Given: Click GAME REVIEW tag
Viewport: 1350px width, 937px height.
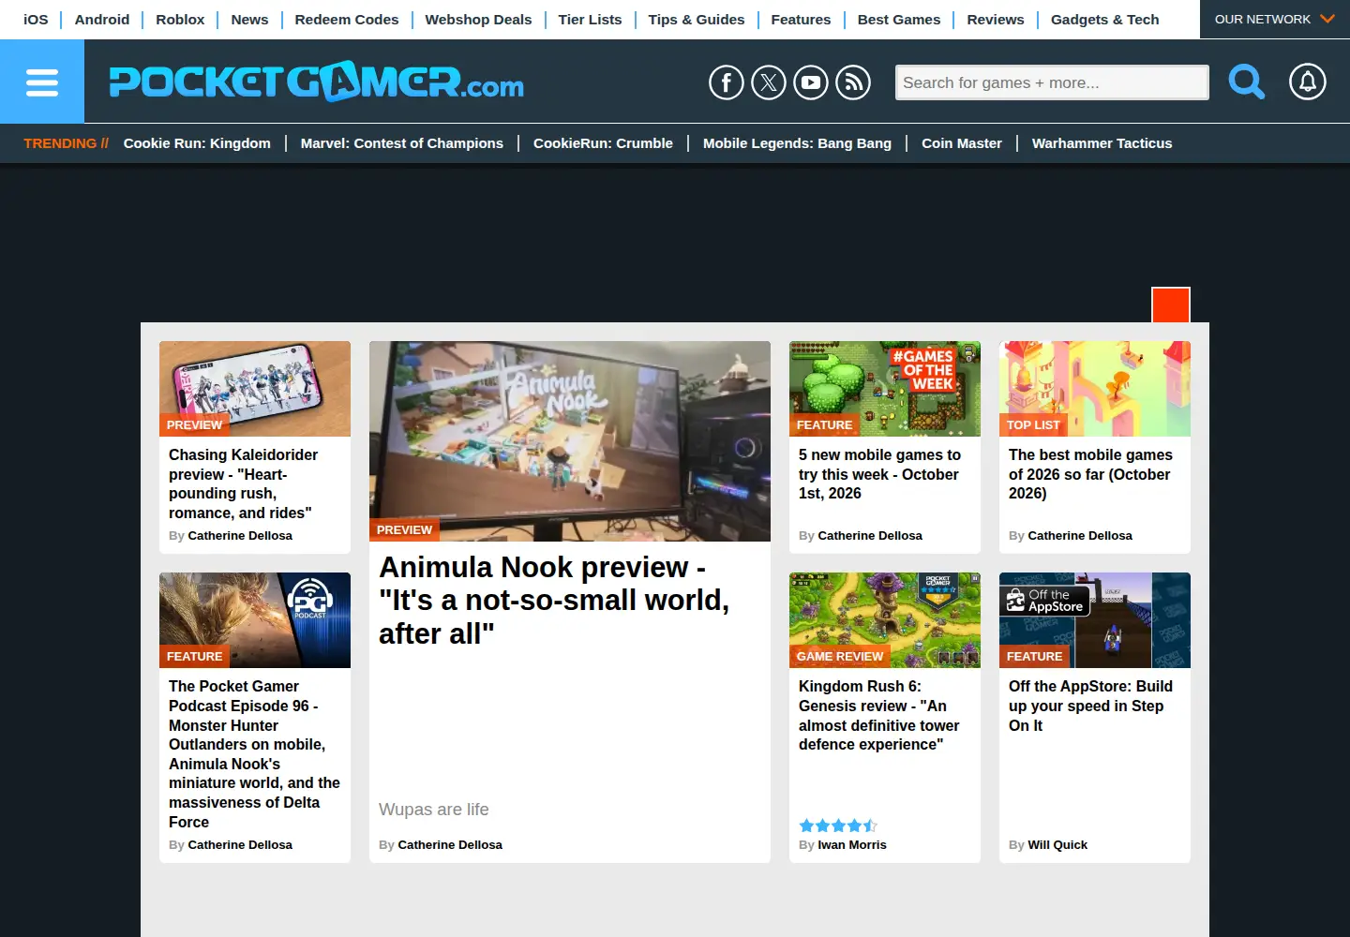Looking at the screenshot, I should [840, 656].
